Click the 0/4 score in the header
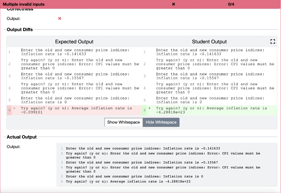281x193 pixels. coord(231,4)
